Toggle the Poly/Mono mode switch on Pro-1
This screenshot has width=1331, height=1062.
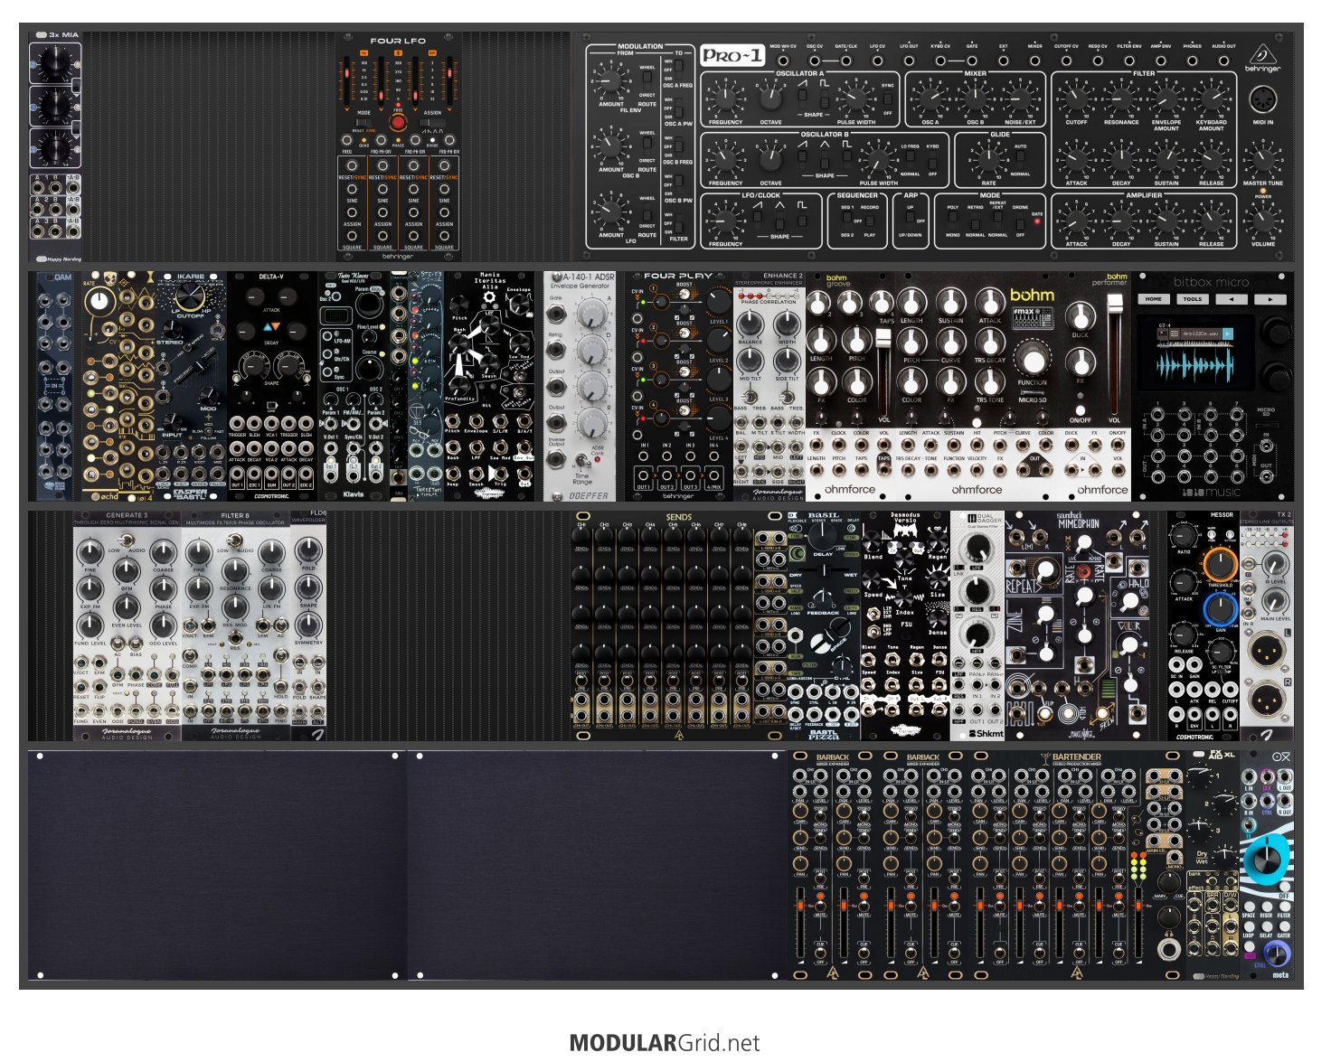coord(953,221)
